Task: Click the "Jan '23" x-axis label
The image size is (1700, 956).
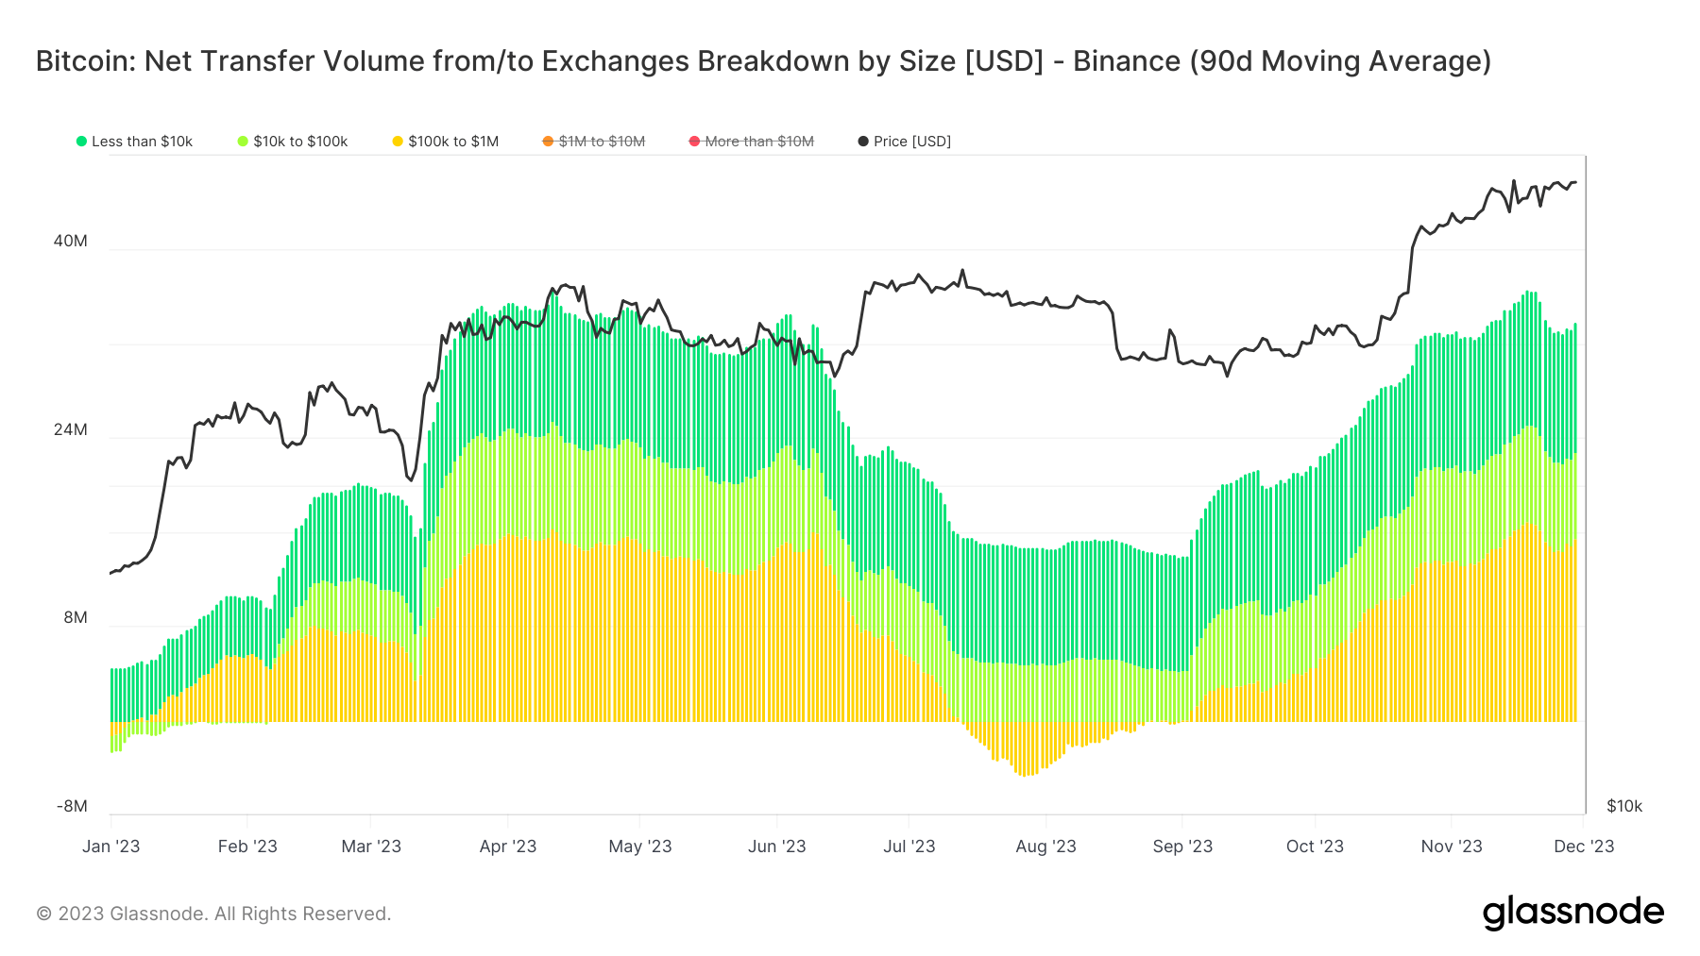Action: pos(110,847)
